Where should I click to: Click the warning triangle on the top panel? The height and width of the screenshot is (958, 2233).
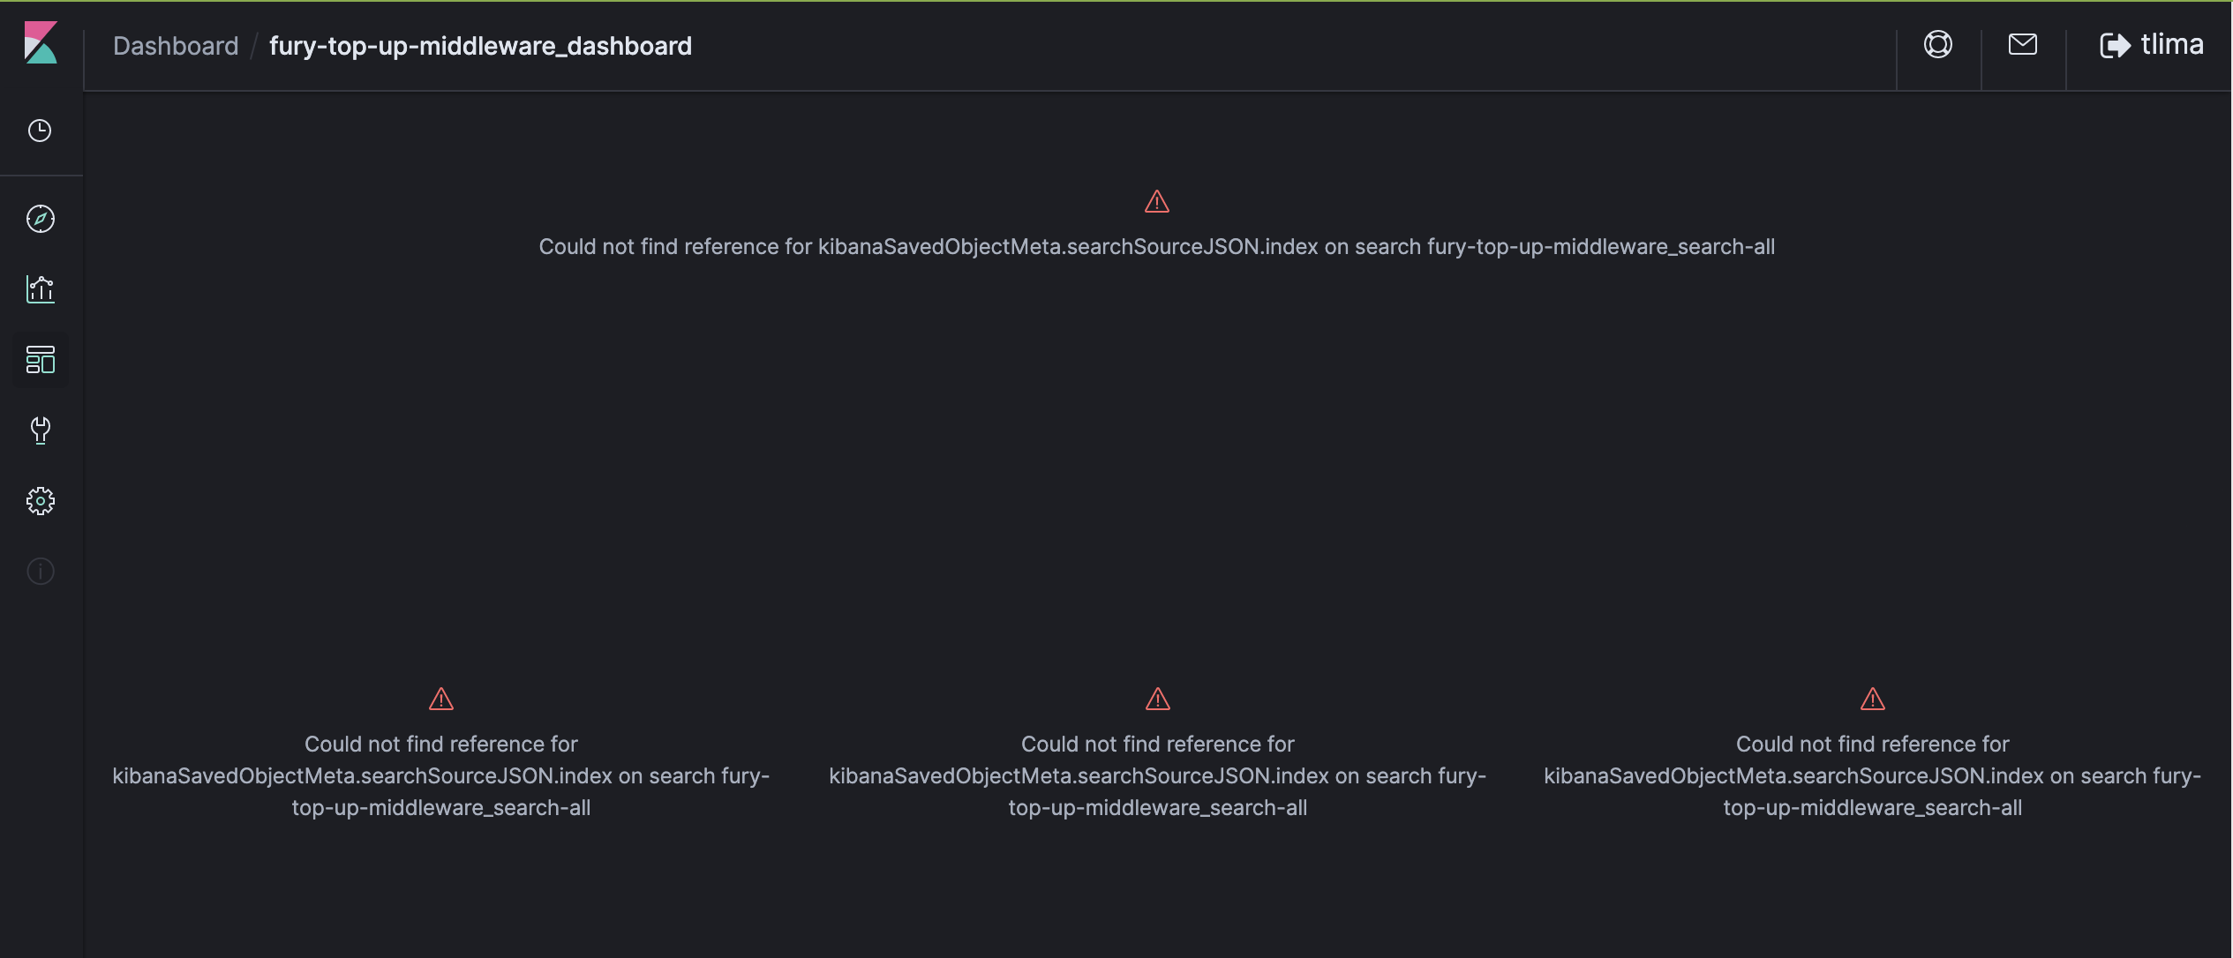pos(1156,201)
